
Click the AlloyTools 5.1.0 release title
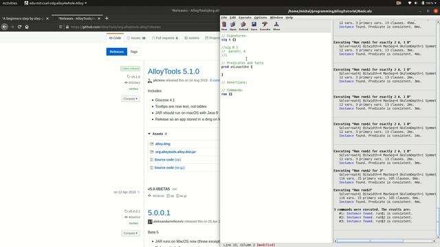tap(173, 71)
